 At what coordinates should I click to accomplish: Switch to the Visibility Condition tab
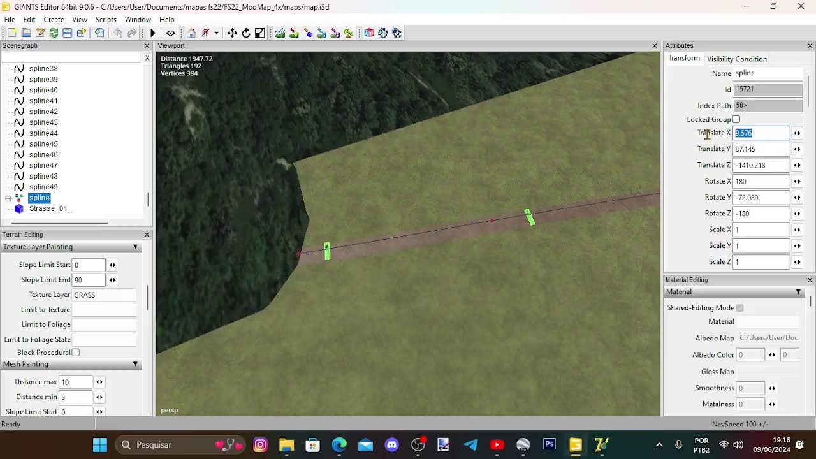pyautogui.click(x=737, y=59)
